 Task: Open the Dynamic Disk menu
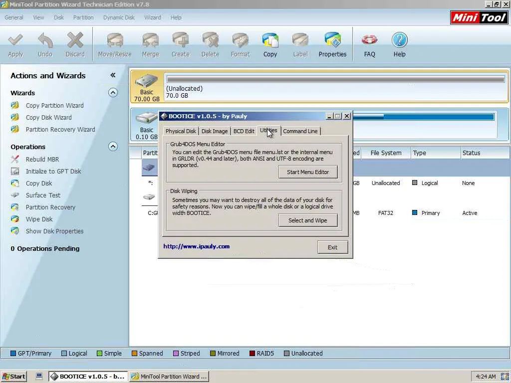coord(119,17)
